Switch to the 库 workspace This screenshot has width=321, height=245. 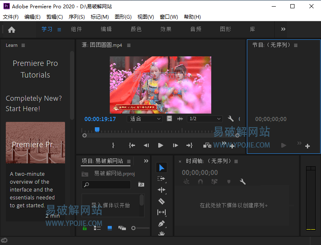click(x=252, y=29)
